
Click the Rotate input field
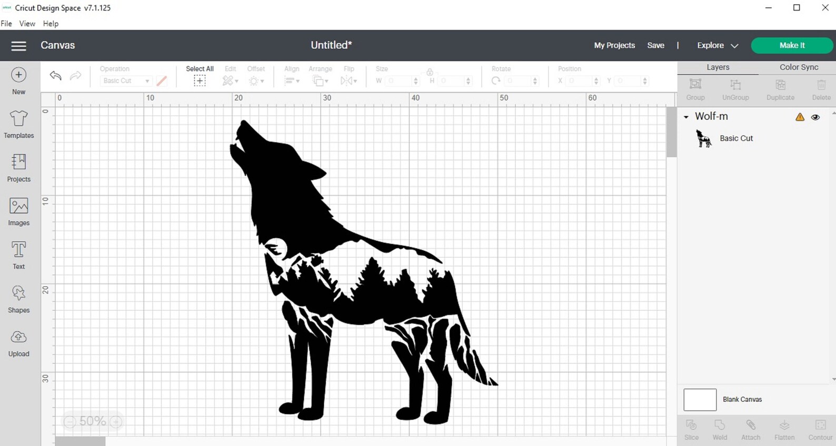[517, 80]
